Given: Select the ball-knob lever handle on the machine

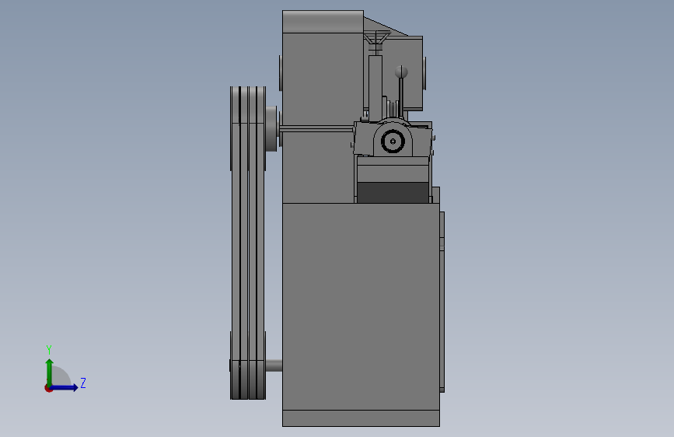Looking at the screenshot, I should [401, 93].
